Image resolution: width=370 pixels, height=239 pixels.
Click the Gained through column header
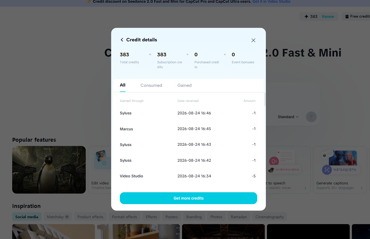tap(132, 101)
